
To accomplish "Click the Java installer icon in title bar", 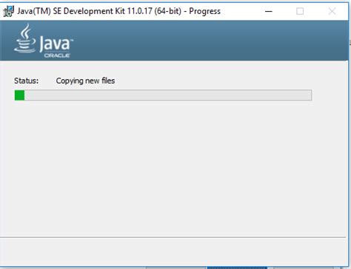I will click(9, 11).
